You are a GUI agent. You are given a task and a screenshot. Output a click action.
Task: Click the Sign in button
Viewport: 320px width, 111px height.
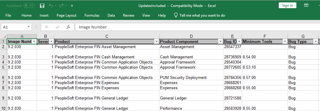pyautogui.click(x=287, y=5)
